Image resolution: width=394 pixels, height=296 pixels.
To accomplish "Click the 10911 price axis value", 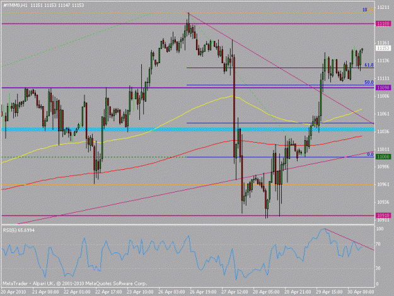I will pos(383,220).
